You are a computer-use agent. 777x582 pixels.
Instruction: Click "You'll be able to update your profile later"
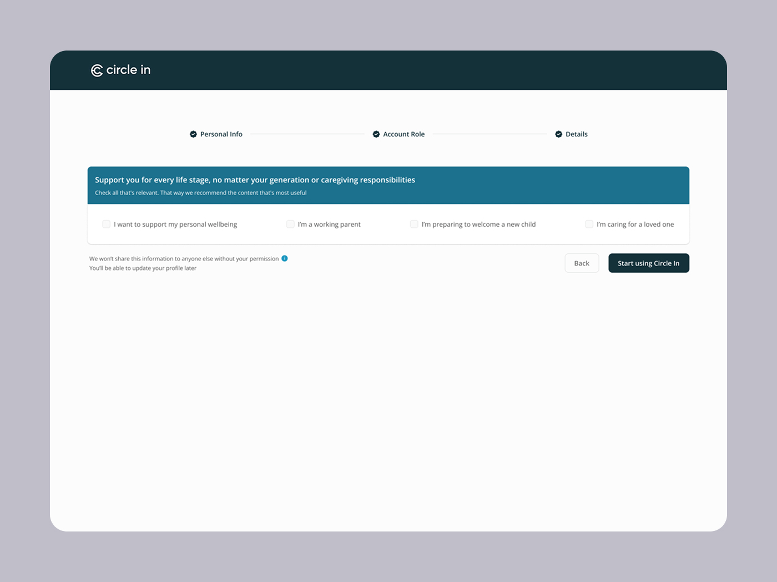click(x=143, y=268)
